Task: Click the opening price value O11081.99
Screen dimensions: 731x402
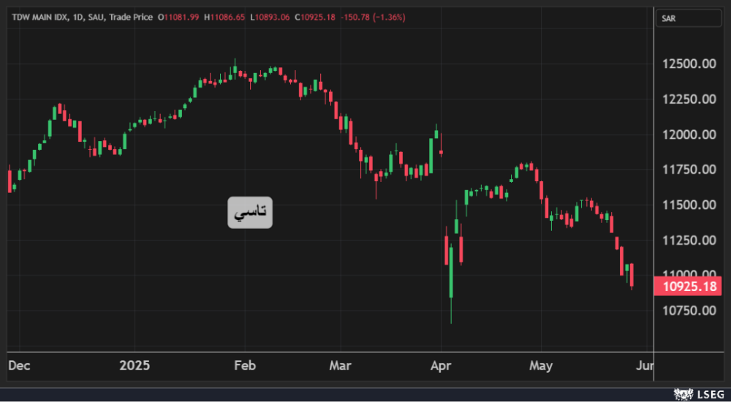Action: coord(178,17)
